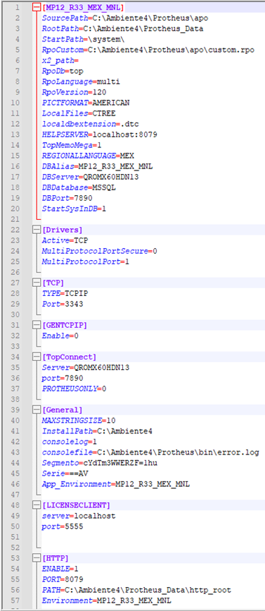Click the LocalFiles=CTREE line
Screen dimensions: 265x611
79,113
